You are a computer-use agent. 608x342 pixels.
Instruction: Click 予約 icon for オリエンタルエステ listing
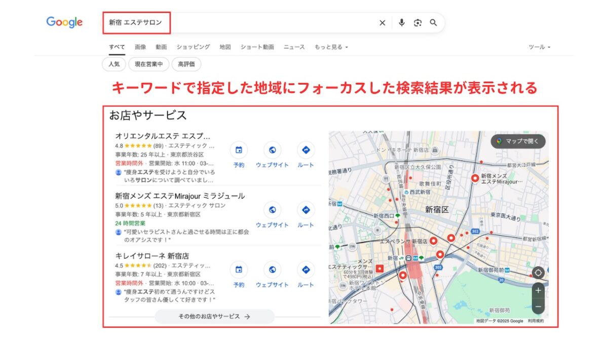[239, 150]
